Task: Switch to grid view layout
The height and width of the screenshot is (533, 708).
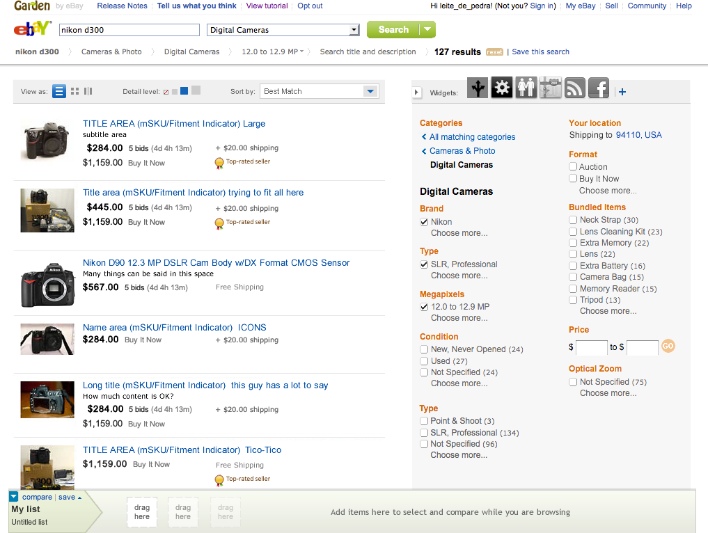Action: [x=75, y=91]
